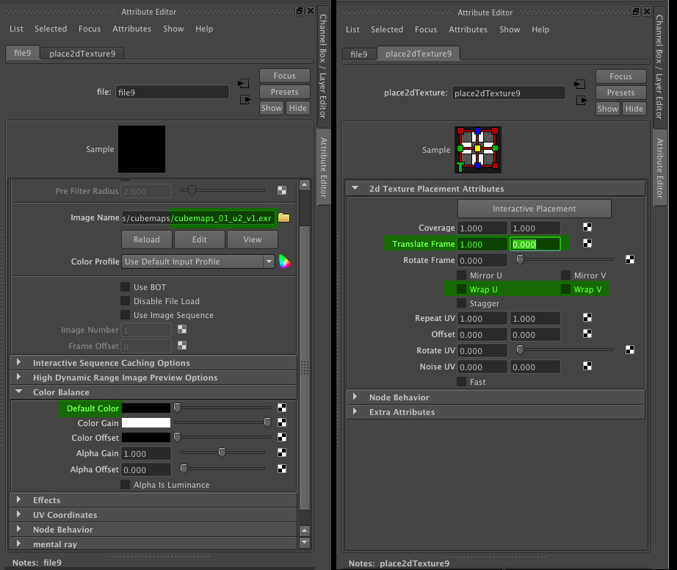Toggle Disable File Load checkbox
Viewport: 677px width, 570px height.
[x=126, y=300]
